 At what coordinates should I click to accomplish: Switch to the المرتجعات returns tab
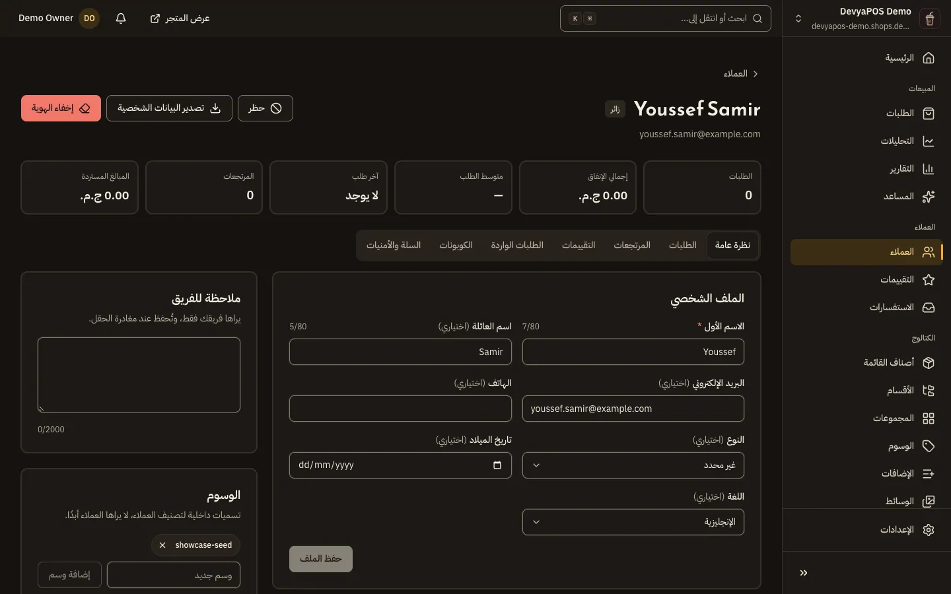click(x=632, y=246)
